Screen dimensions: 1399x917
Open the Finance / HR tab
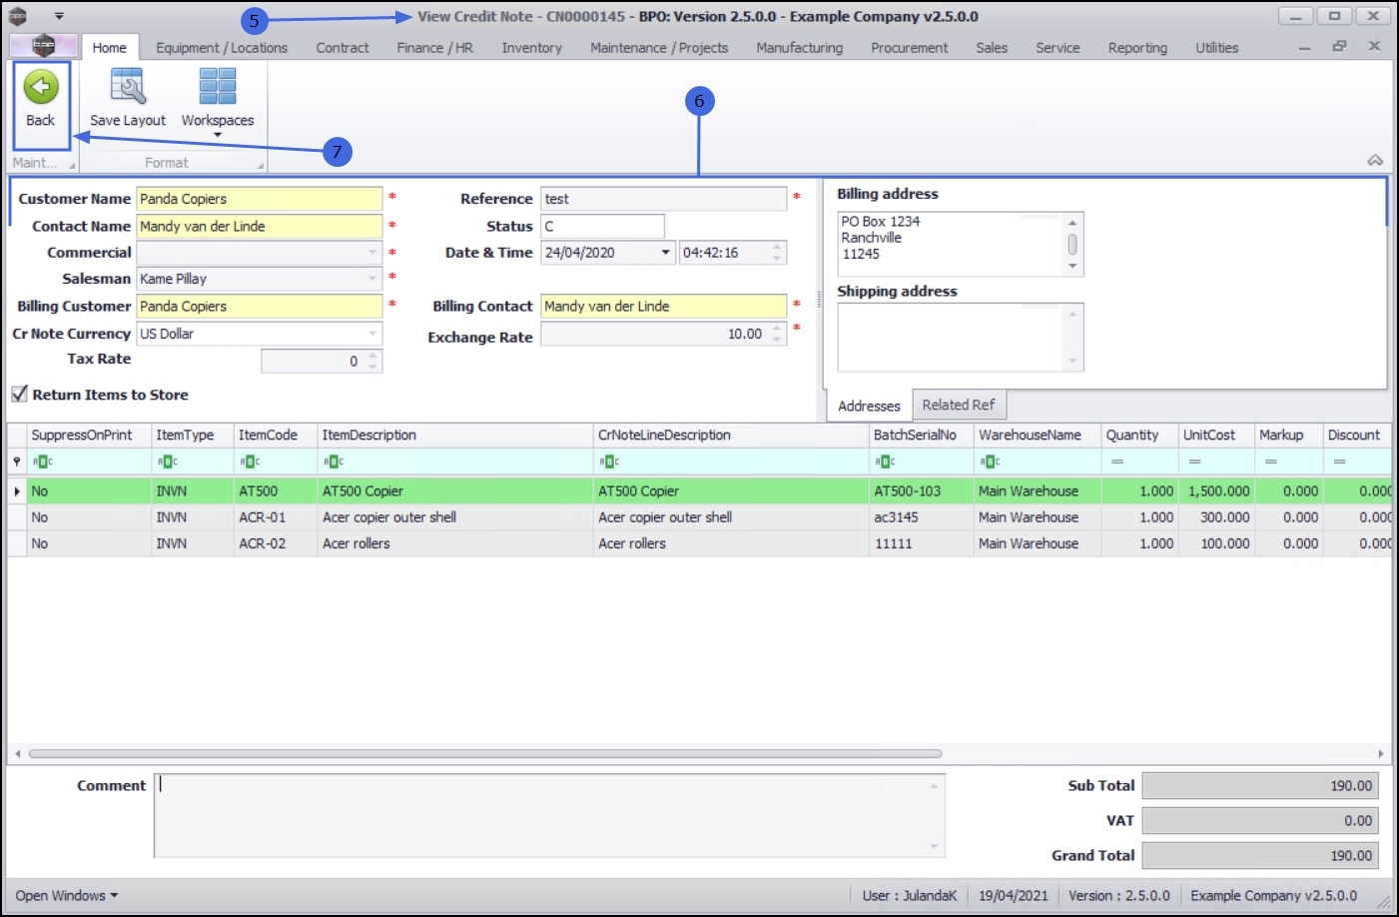pos(435,47)
